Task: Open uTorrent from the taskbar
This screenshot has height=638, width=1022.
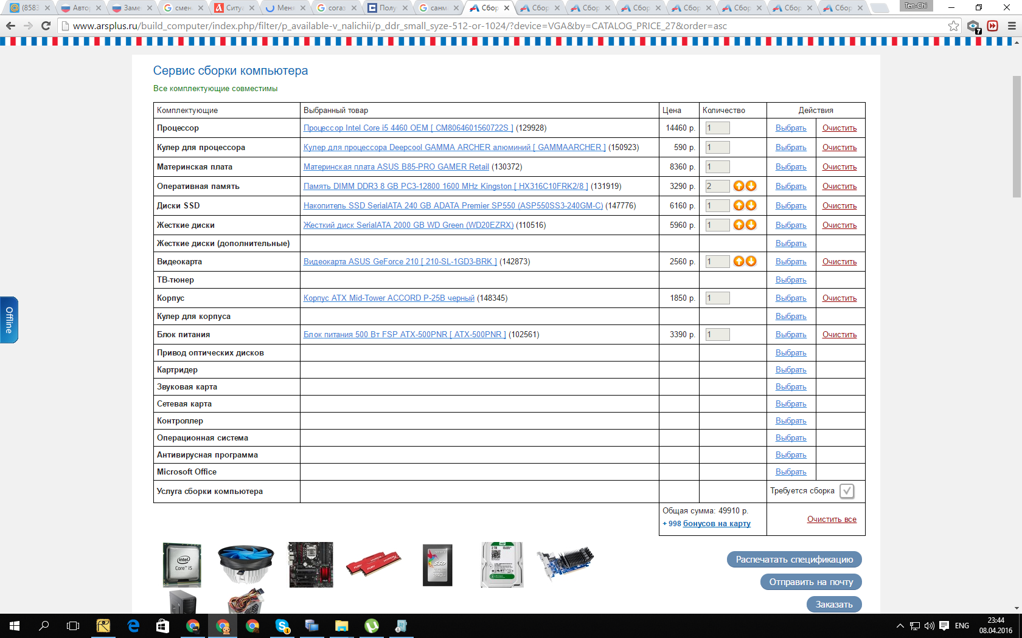Action: [x=371, y=626]
